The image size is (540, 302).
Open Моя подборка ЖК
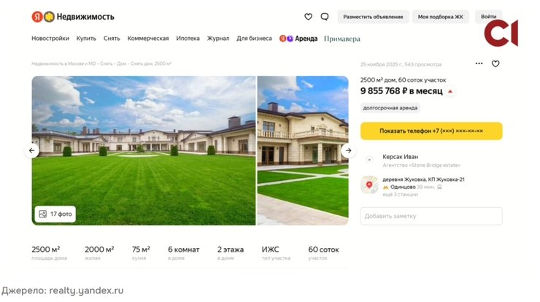[441, 17]
